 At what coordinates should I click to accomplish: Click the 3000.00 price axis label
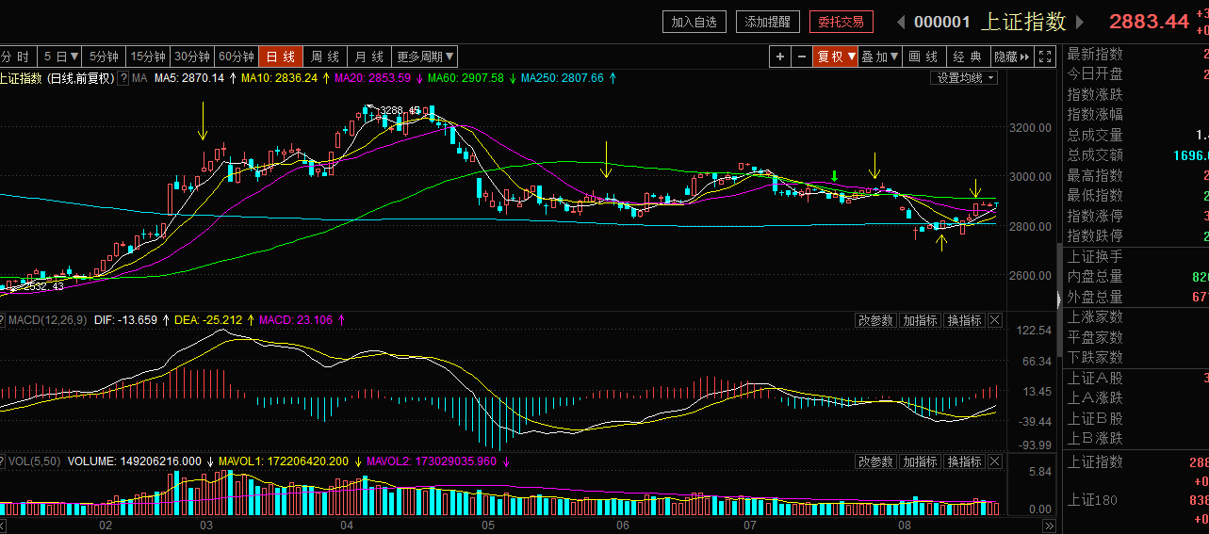click(1030, 177)
